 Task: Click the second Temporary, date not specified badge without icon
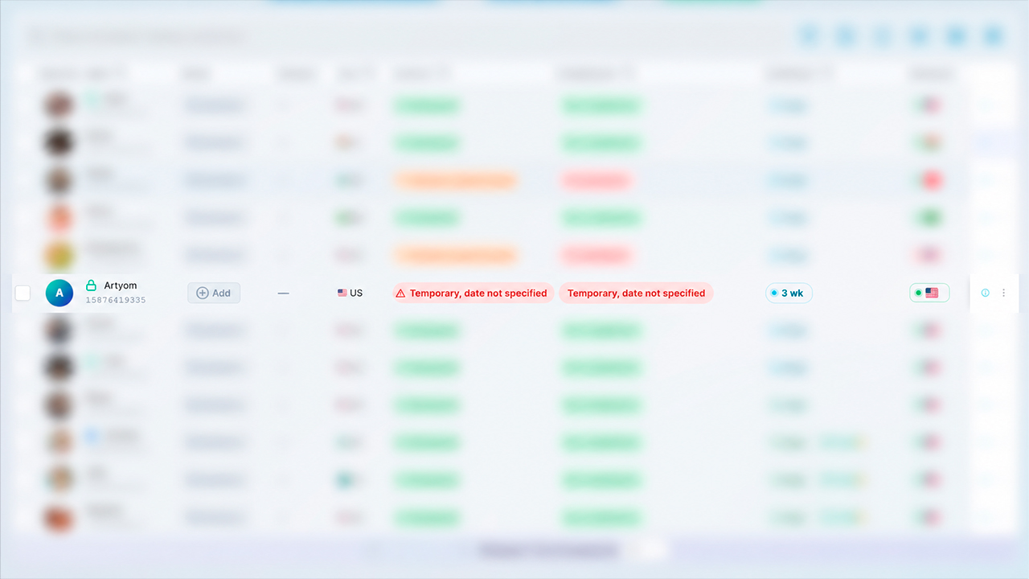[636, 294]
